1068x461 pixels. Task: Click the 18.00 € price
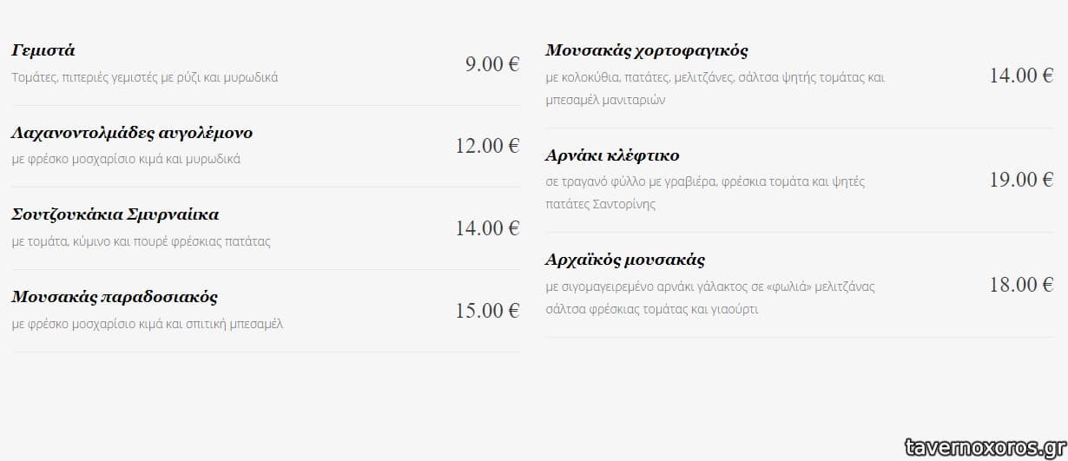1021,284
